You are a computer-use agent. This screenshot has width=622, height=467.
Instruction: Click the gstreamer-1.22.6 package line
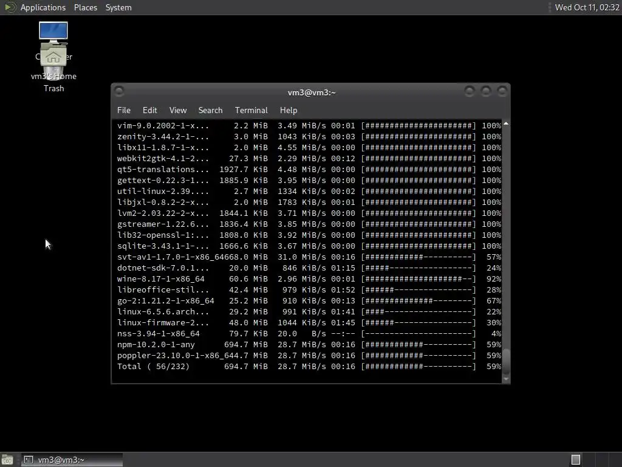pos(309,224)
